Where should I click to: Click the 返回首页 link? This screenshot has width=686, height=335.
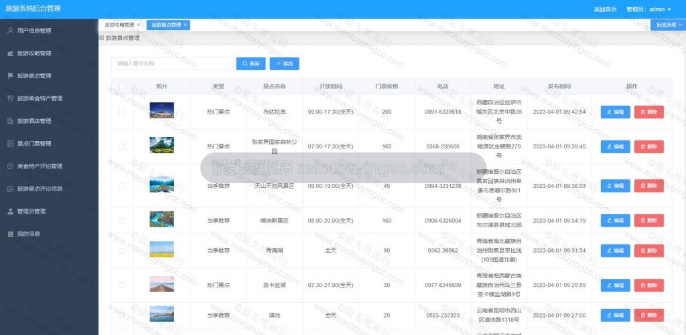pos(605,9)
